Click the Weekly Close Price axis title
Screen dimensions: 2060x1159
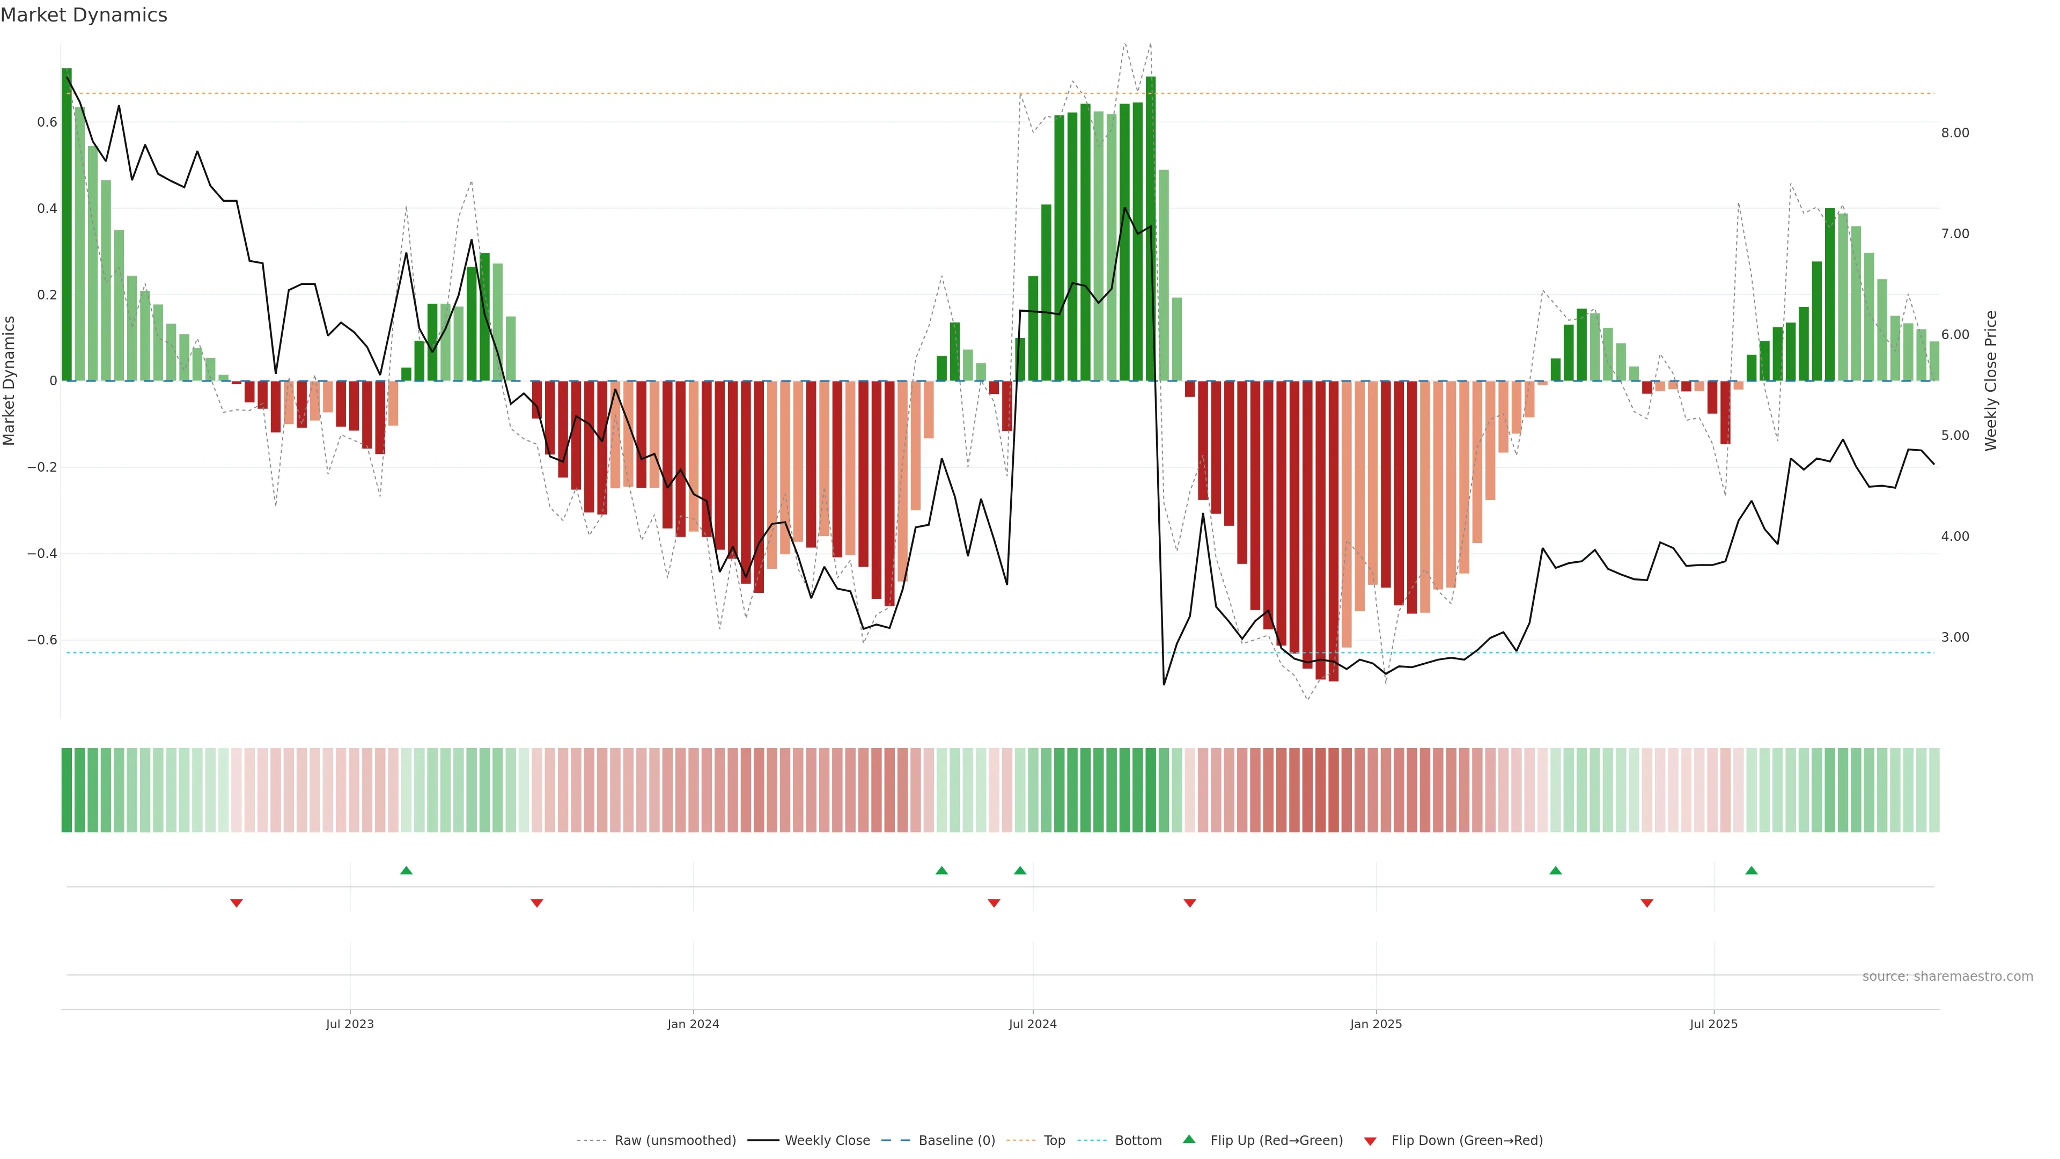click(1991, 381)
